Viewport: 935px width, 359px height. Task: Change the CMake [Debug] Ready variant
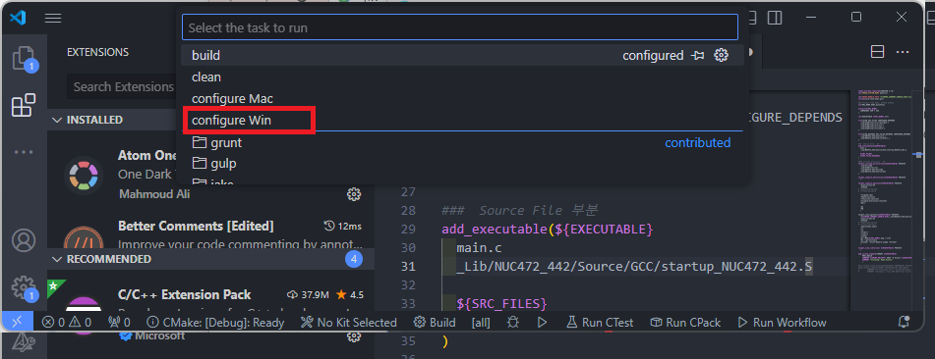click(x=215, y=323)
